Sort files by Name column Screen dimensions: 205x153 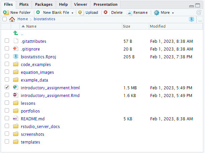coord(71,26)
